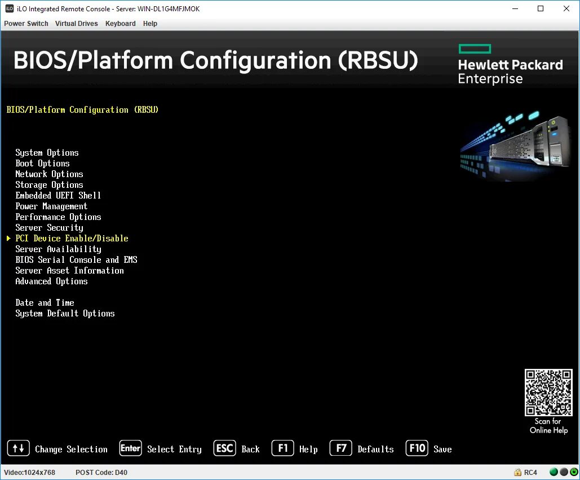The width and height of the screenshot is (580, 480).
Task: Click the server hardware image
Action: coord(515,146)
